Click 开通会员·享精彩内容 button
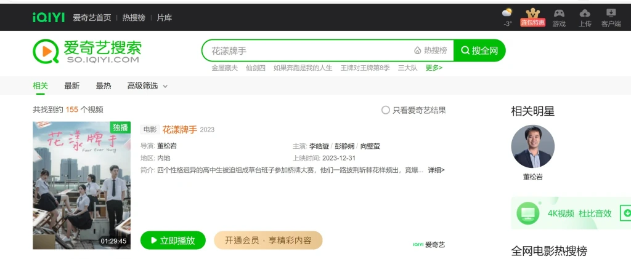 point(268,241)
